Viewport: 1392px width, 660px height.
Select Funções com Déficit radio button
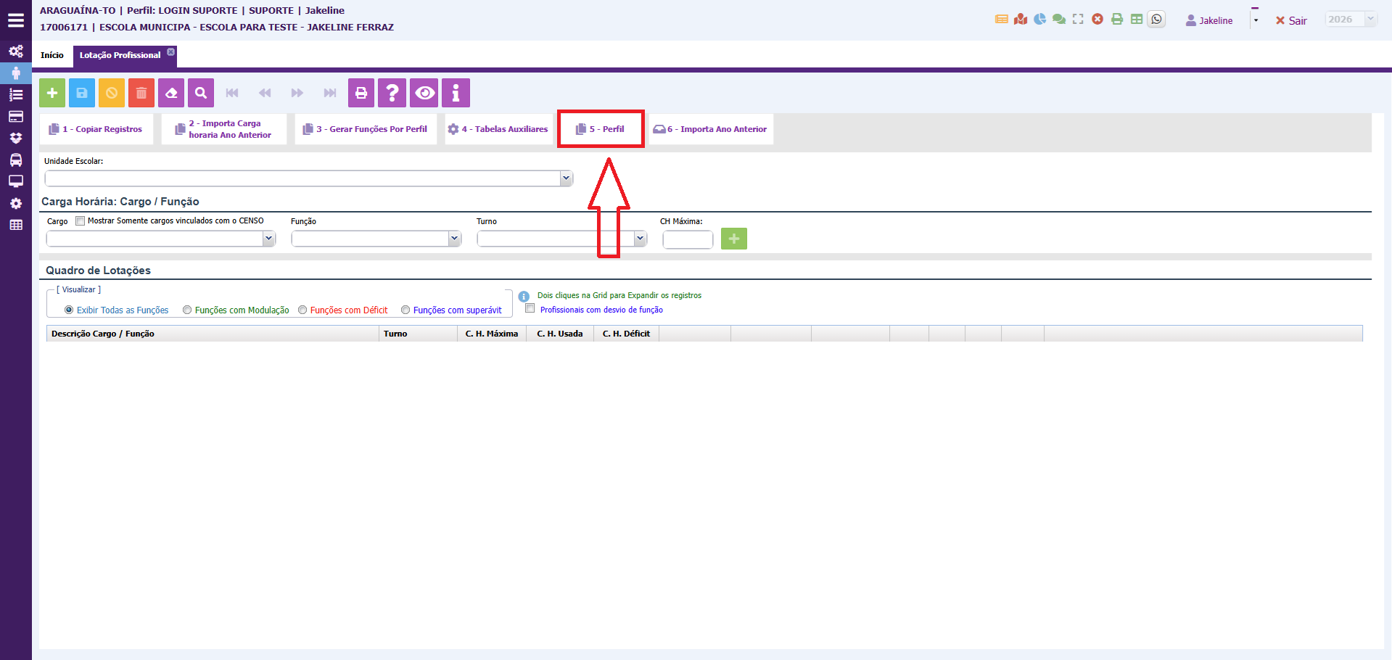click(302, 310)
